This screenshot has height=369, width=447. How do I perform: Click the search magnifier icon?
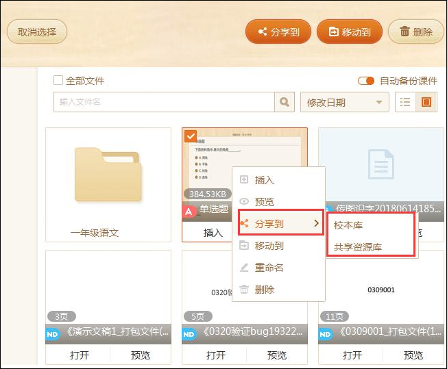pyautogui.click(x=285, y=102)
